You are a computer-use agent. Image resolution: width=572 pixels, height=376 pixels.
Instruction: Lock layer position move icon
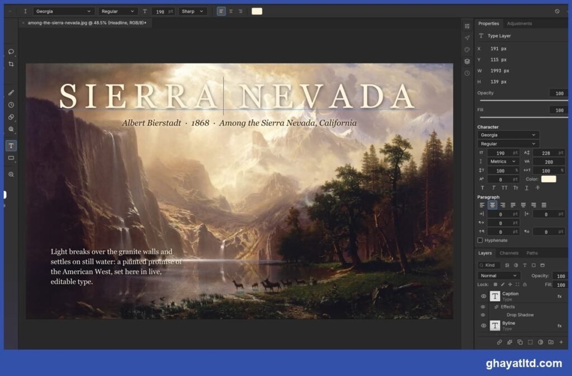(510, 284)
